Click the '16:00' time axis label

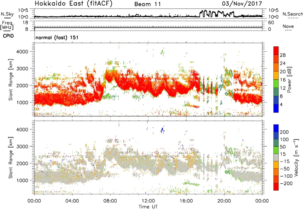point(186,201)
